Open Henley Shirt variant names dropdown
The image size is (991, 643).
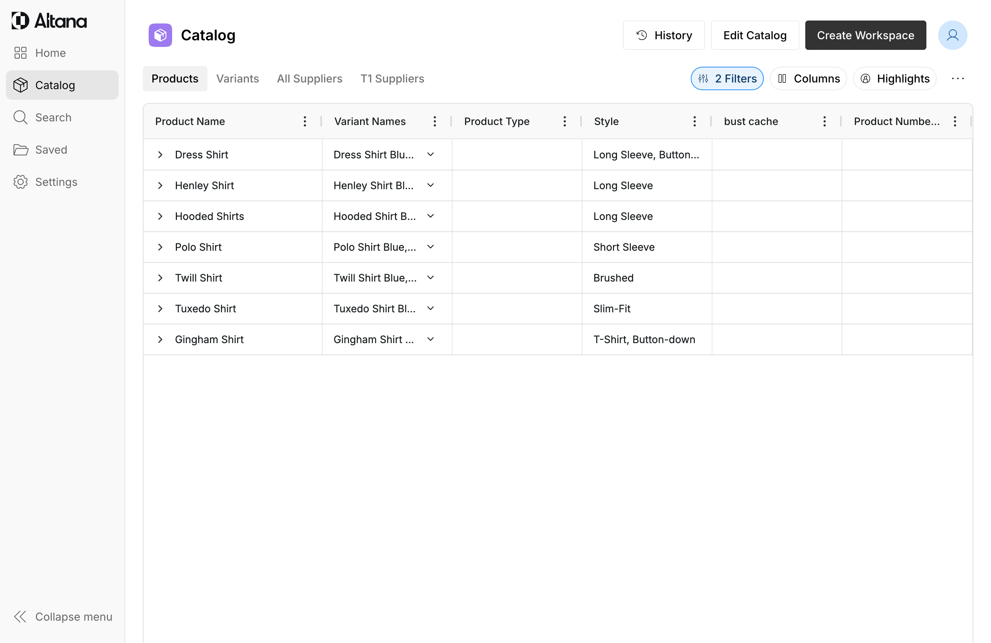(x=431, y=185)
